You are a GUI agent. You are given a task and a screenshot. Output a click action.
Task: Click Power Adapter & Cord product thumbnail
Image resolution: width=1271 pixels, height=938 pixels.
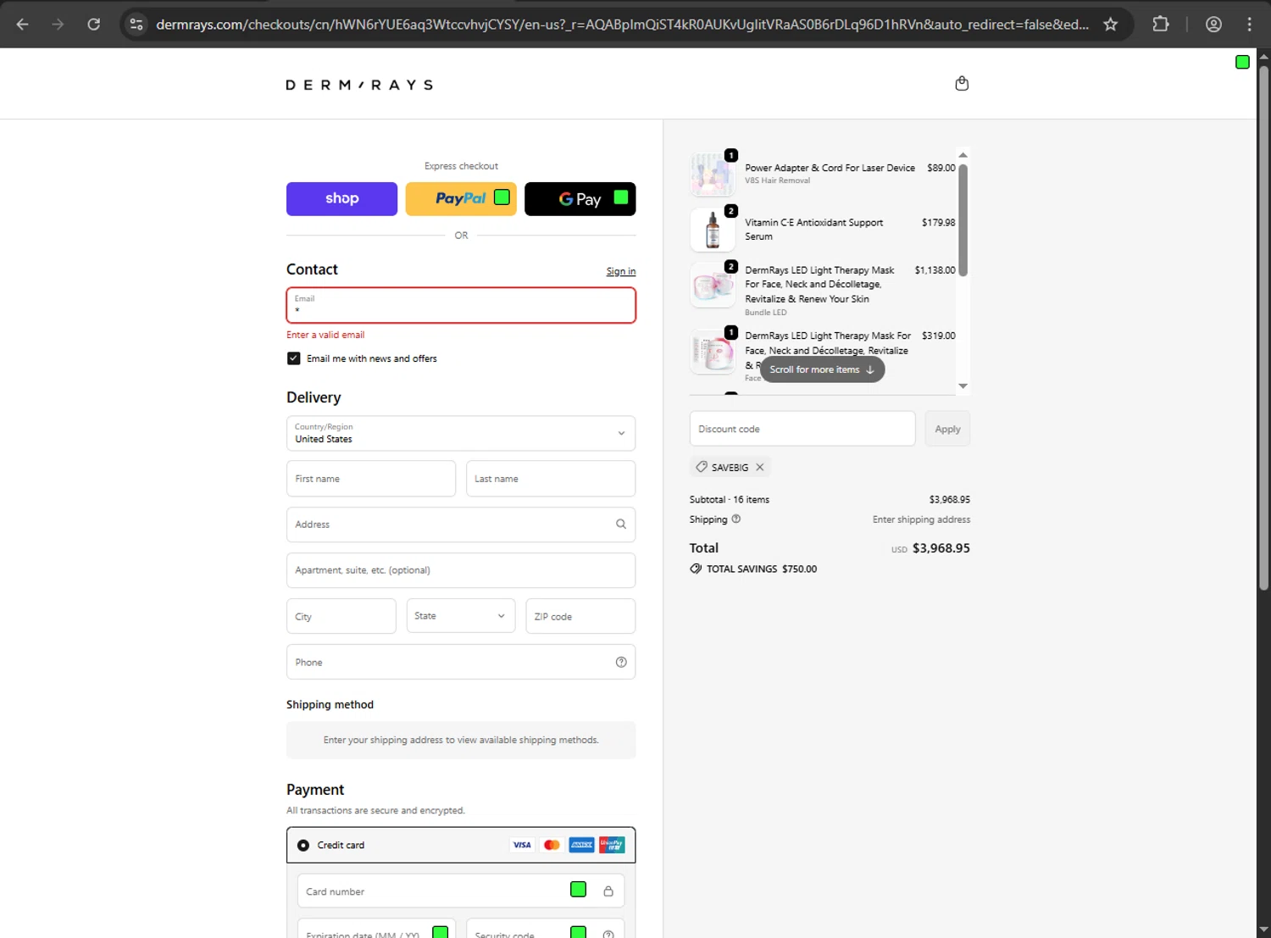coord(713,174)
